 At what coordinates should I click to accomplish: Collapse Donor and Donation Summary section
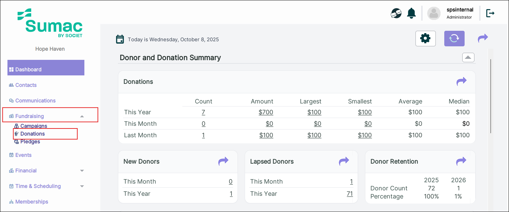click(x=468, y=57)
